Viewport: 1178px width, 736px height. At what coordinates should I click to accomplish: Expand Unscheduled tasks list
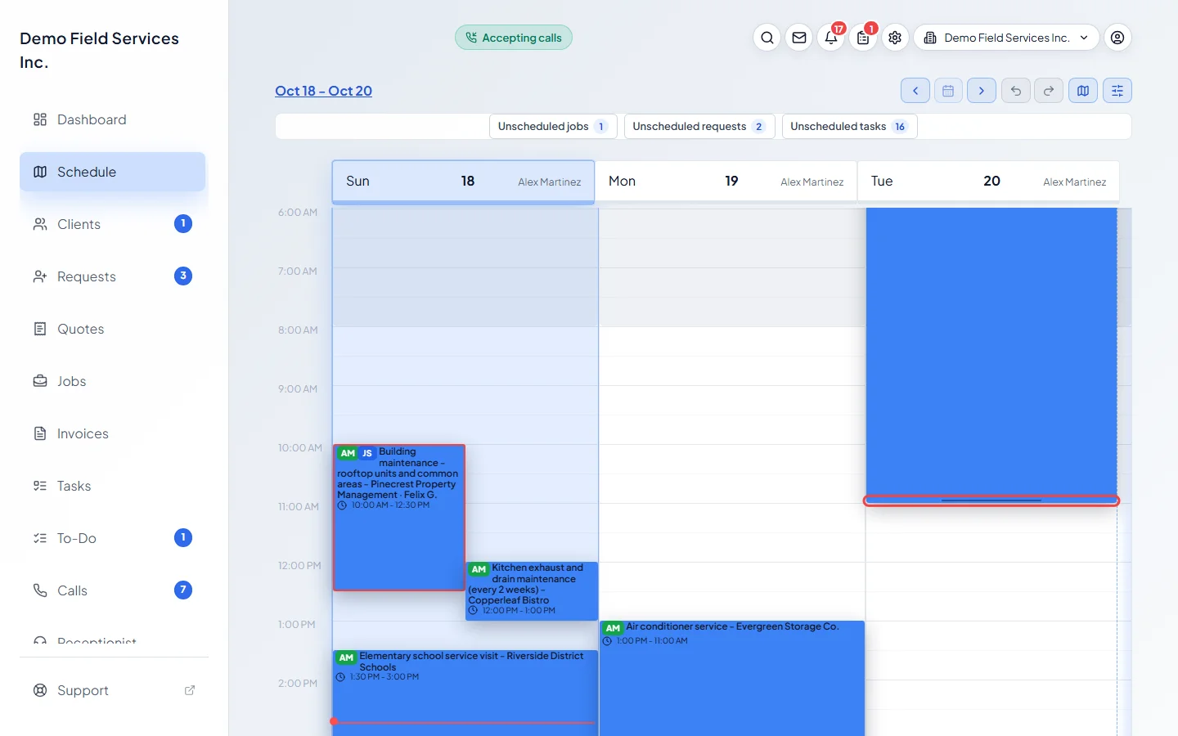[849, 127]
